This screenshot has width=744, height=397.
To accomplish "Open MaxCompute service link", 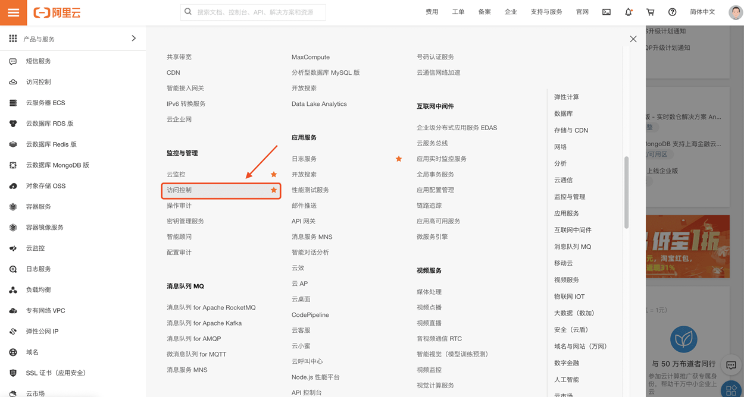I will pos(311,57).
